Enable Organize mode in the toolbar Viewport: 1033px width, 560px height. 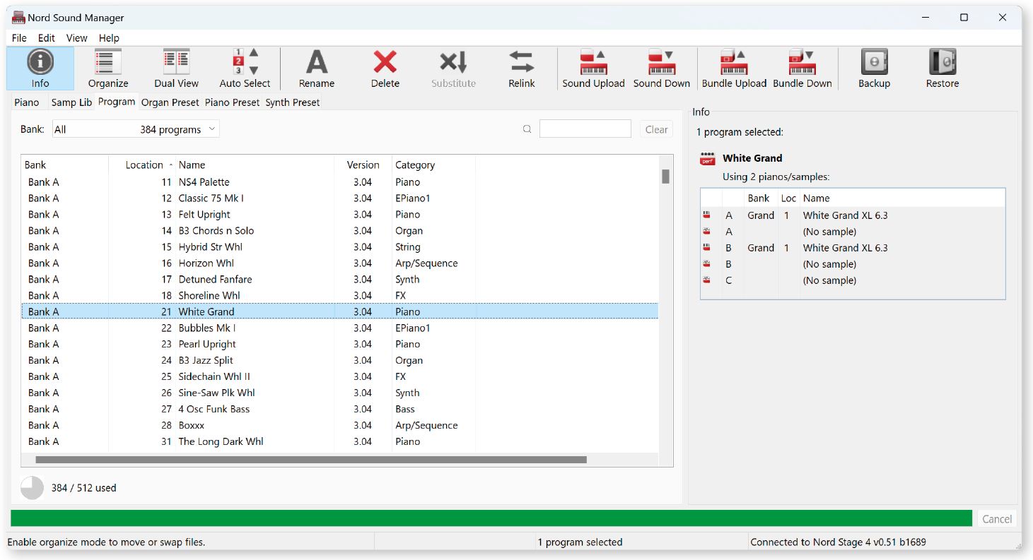point(108,68)
